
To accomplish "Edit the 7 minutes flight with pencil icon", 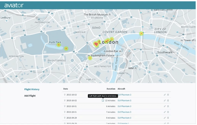I will click(165, 112).
